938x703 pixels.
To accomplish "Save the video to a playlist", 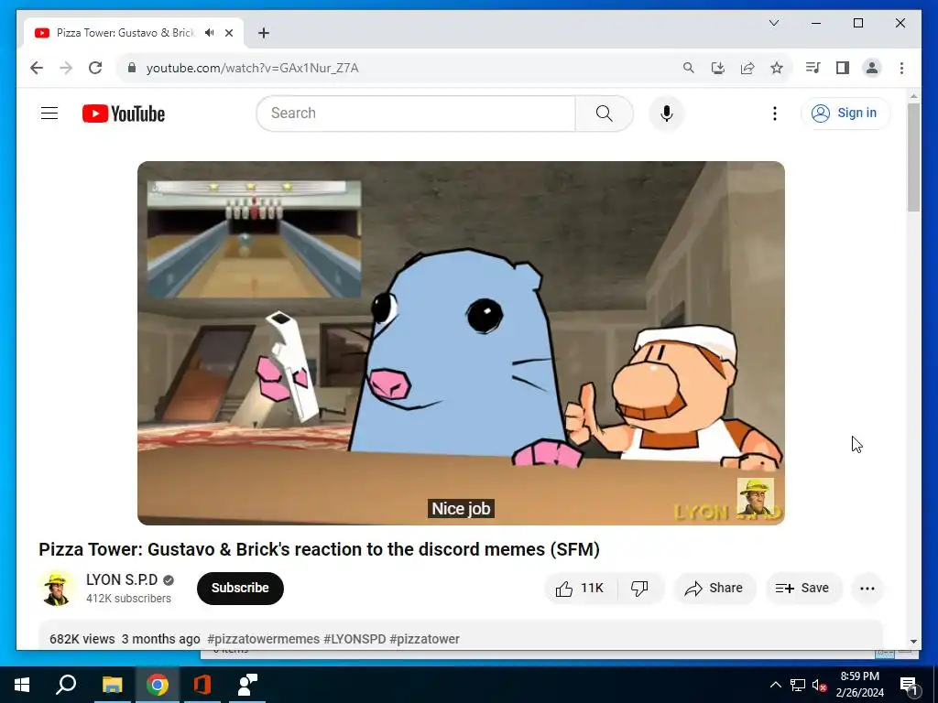I will pyautogui.click(x=802, y=589).
